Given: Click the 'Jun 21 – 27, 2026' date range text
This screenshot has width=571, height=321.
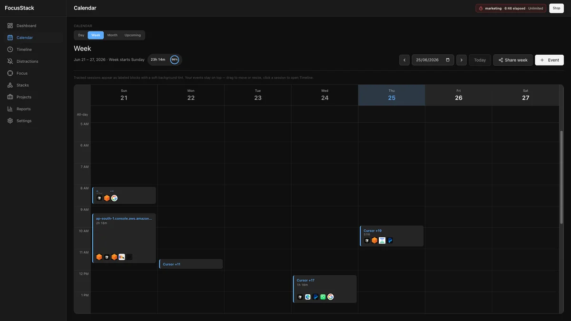Looking at the screenshot, I should [x=89, y=59].
